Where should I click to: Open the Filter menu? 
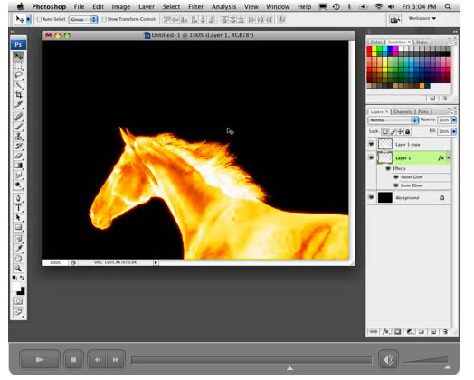195,6
